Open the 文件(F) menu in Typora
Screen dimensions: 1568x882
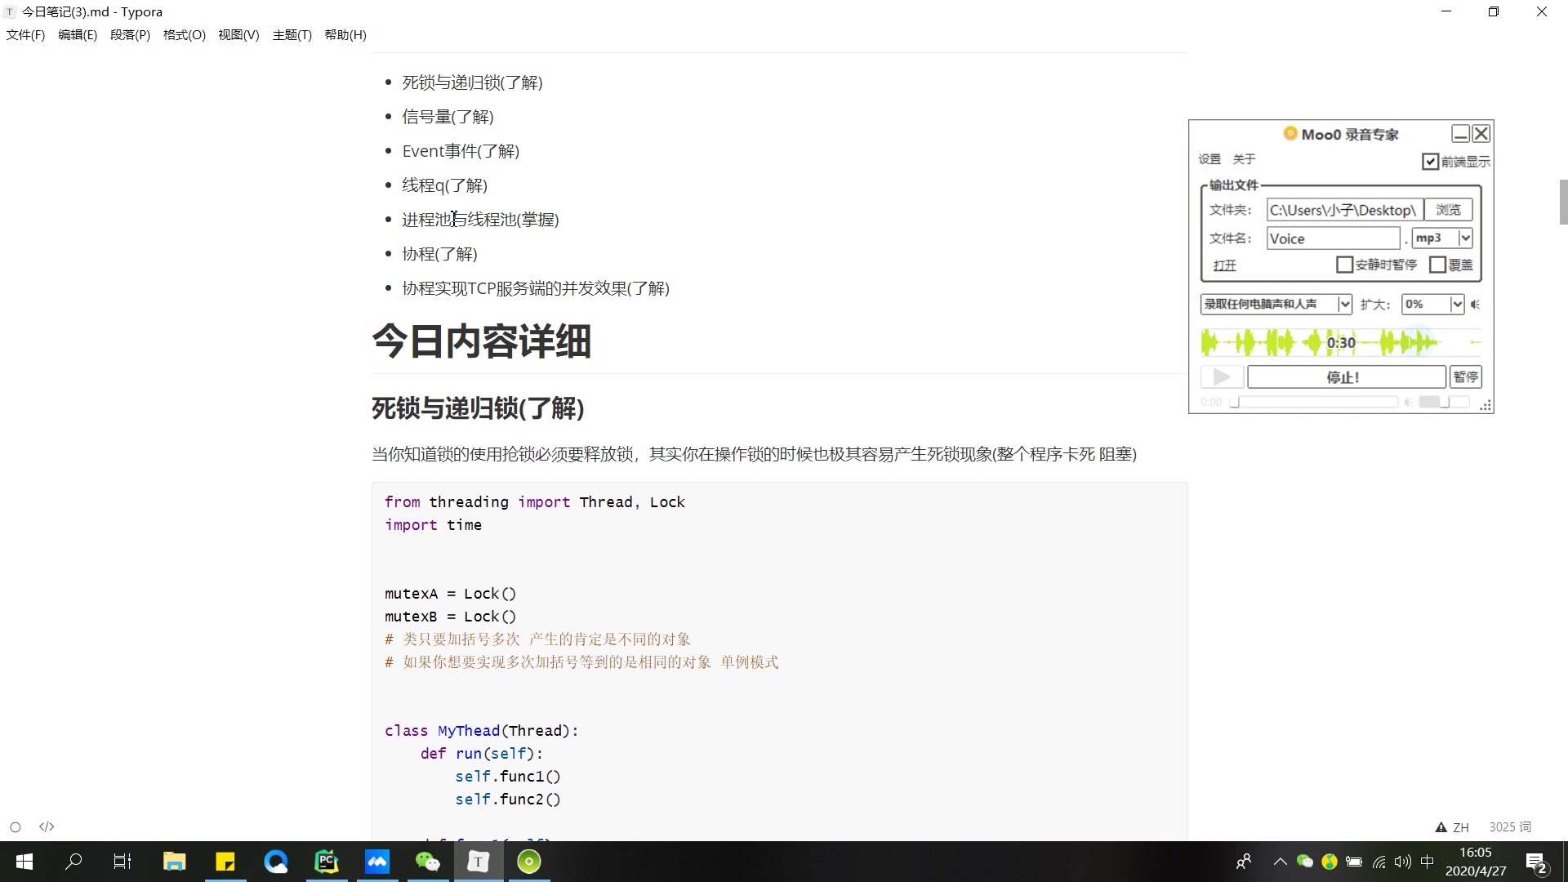coord(25,34)
